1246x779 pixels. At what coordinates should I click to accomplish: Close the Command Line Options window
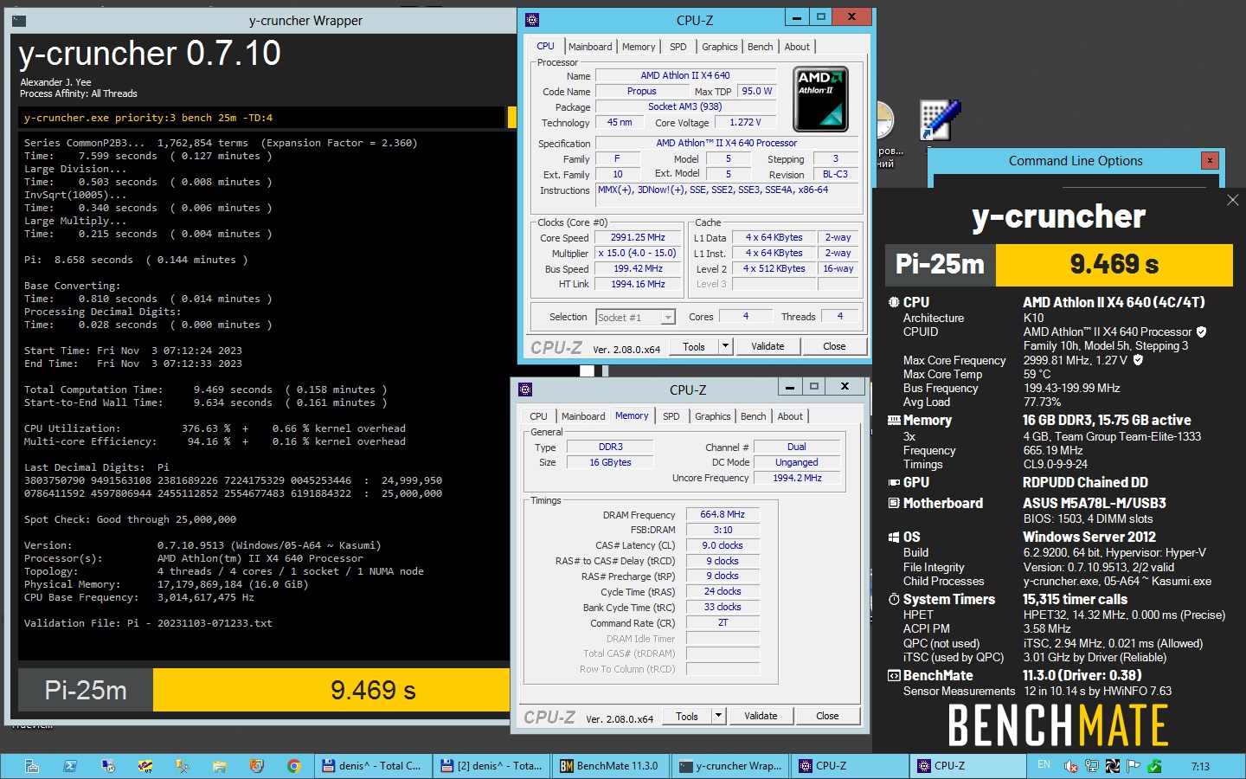click(1210, 160)
